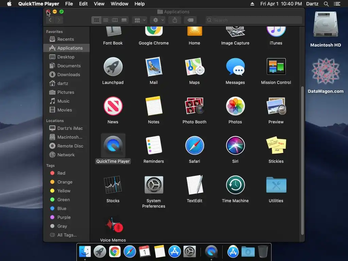Screen dimensions: 348x261
Task: Switch to icon view in toolbar
Action: point(96,20)
